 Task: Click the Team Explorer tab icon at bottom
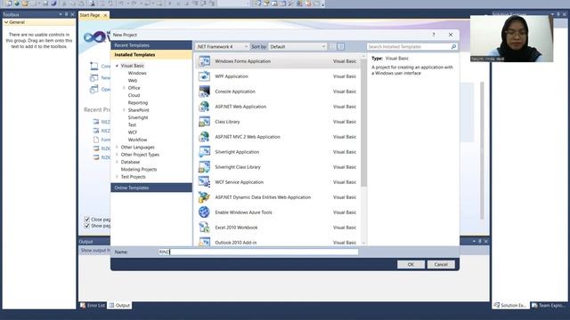tap(534, 306)
